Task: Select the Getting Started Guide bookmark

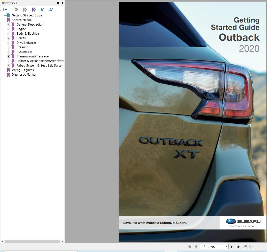Action: (x=27, y=15)
